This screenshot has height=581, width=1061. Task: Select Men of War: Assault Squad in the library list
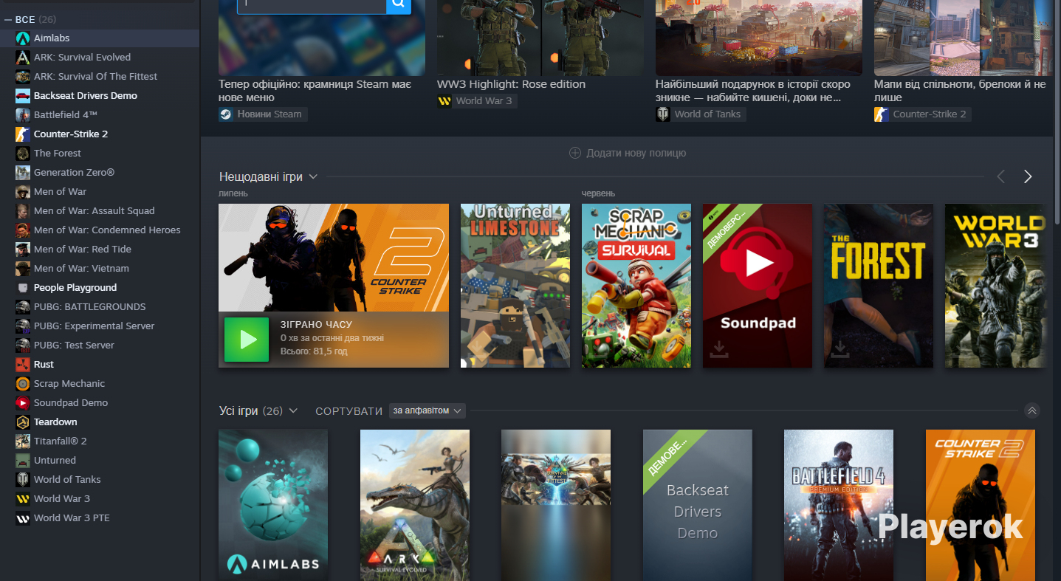(100, 210)
